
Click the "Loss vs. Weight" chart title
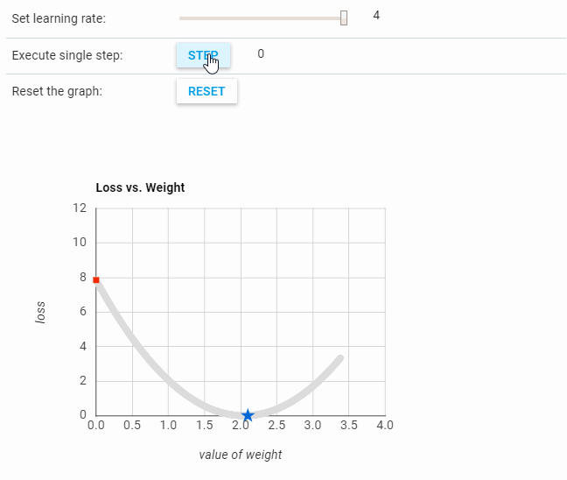pyautogui.click(x=140, y=187)
